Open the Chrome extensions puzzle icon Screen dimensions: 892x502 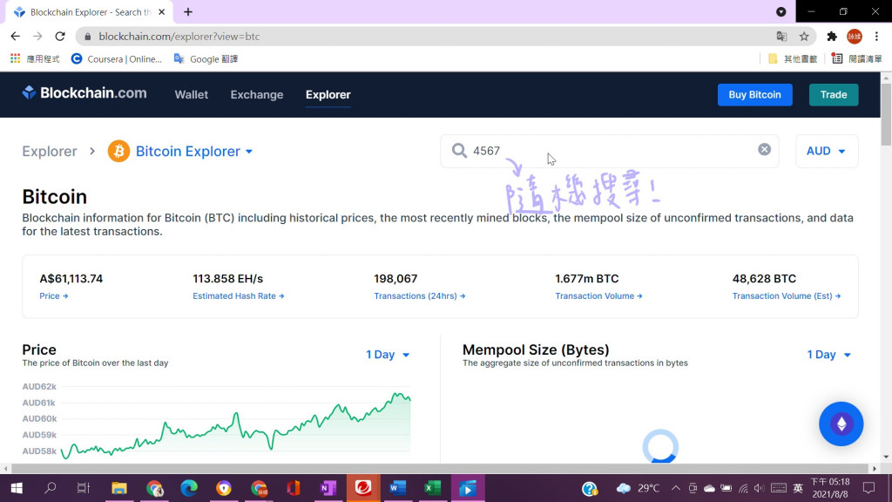832,37
